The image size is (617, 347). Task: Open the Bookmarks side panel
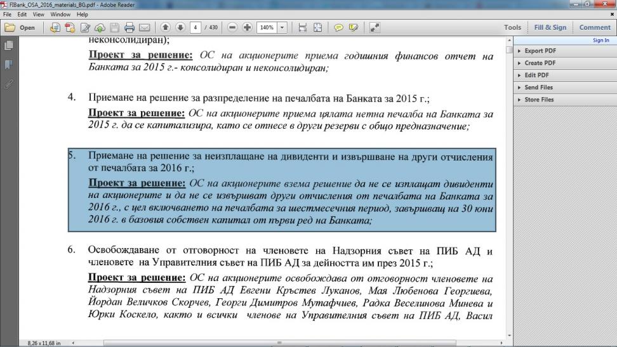click(9, 65)
